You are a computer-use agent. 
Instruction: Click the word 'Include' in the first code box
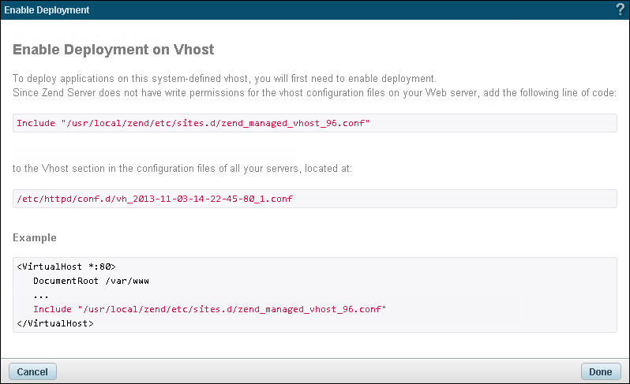[x=36, y=123]
